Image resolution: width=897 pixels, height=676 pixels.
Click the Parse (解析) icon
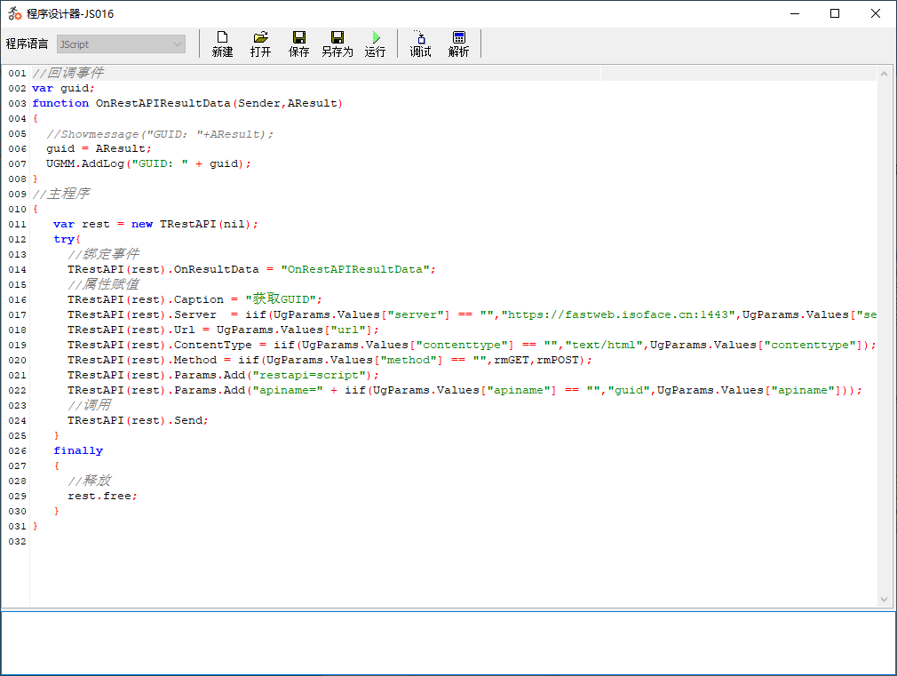pos(459,44)
